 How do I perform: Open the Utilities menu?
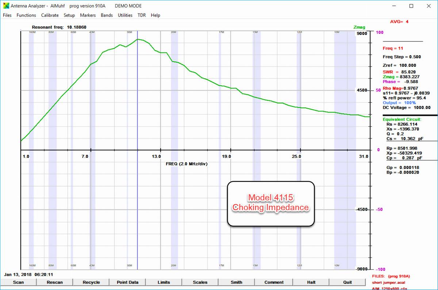(x=125, y=15)
